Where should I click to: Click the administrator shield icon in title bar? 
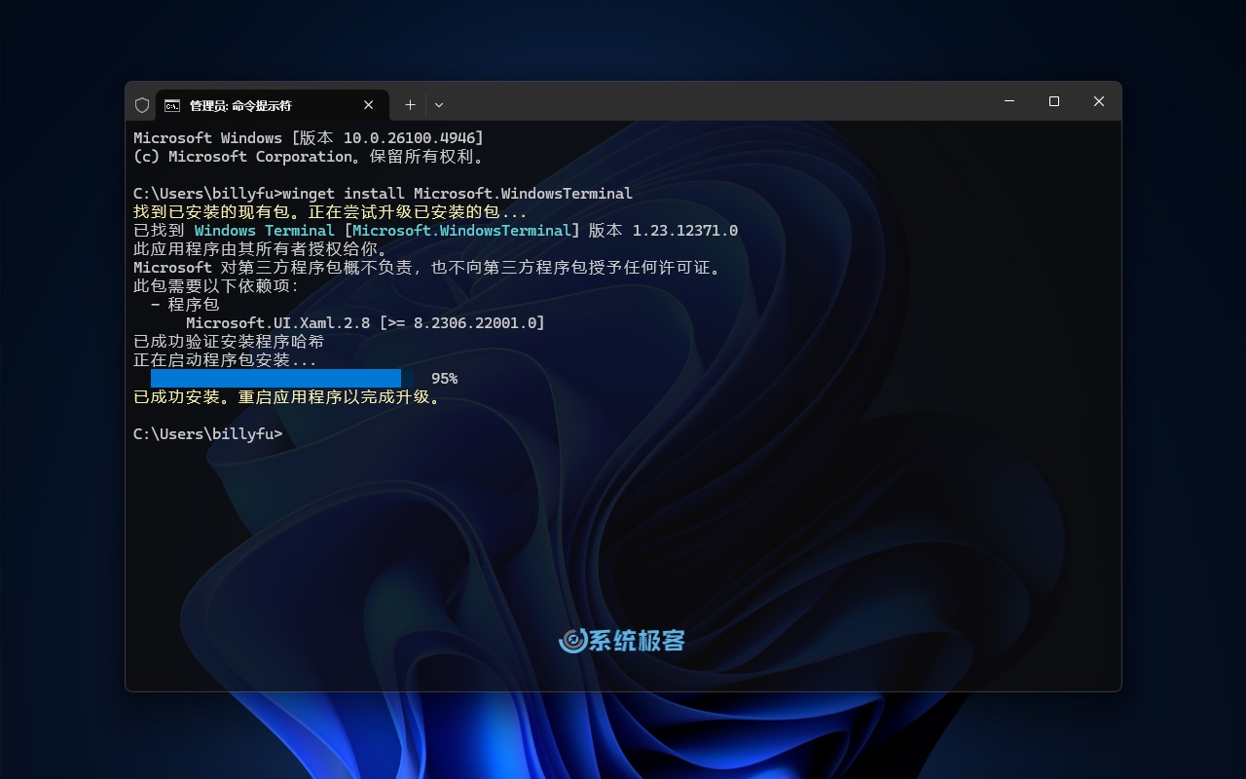coord(142,105)
